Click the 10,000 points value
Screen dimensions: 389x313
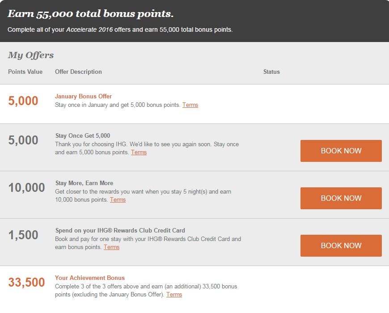[26, 188]
